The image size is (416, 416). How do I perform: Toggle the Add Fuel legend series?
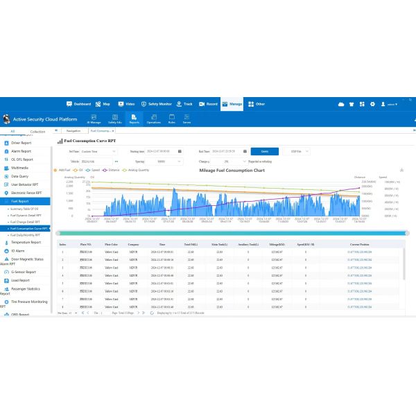[x=64, y=169]
